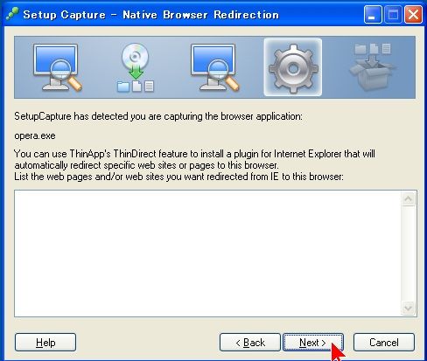Close the Setup Capture window
This screenshot has width=427, height=361.
(413, 14)
